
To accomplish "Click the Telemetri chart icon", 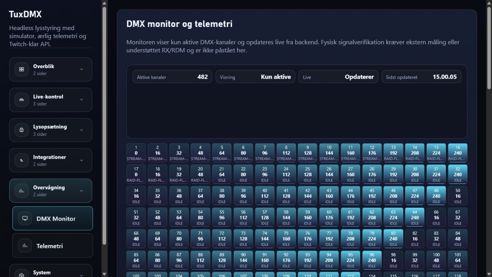I will coord(25,245).
